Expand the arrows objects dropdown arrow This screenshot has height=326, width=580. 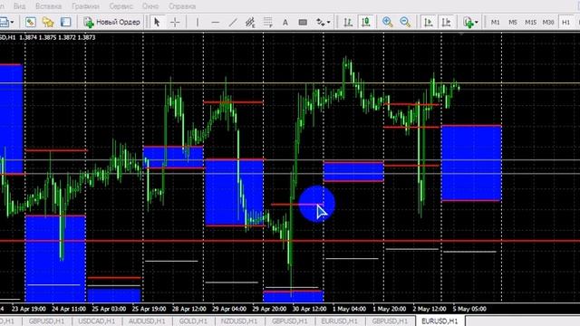328,23
